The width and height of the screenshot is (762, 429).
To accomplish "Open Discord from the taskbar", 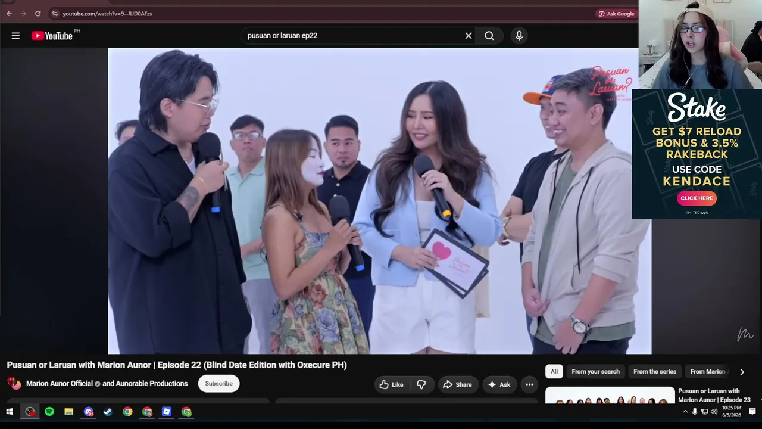I will 89,412.
